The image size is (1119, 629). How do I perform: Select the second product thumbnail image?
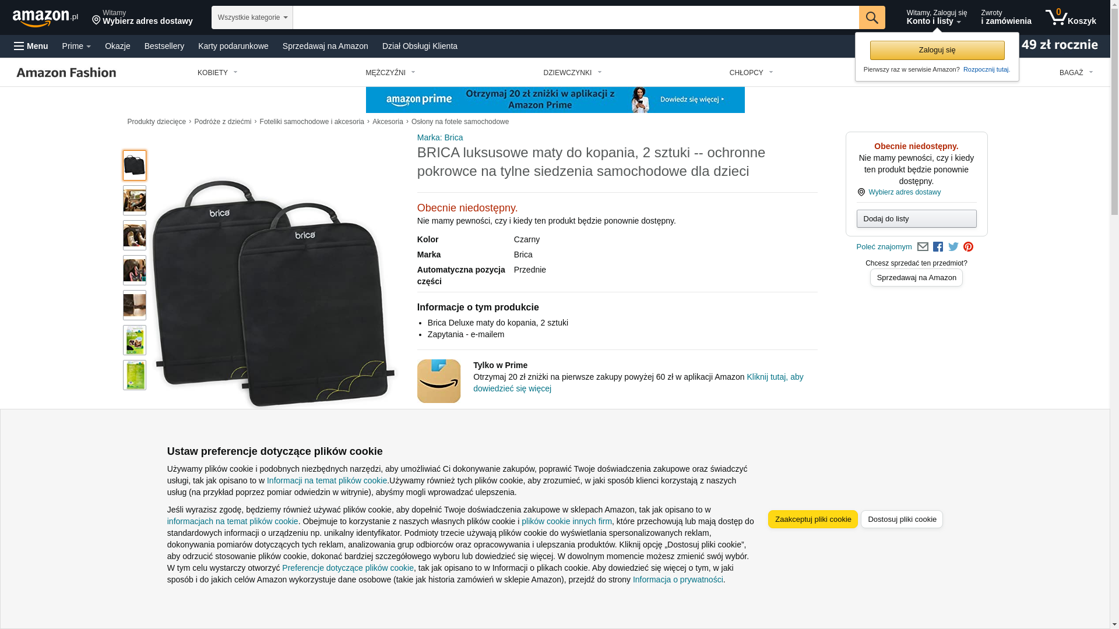coord(135,200)
